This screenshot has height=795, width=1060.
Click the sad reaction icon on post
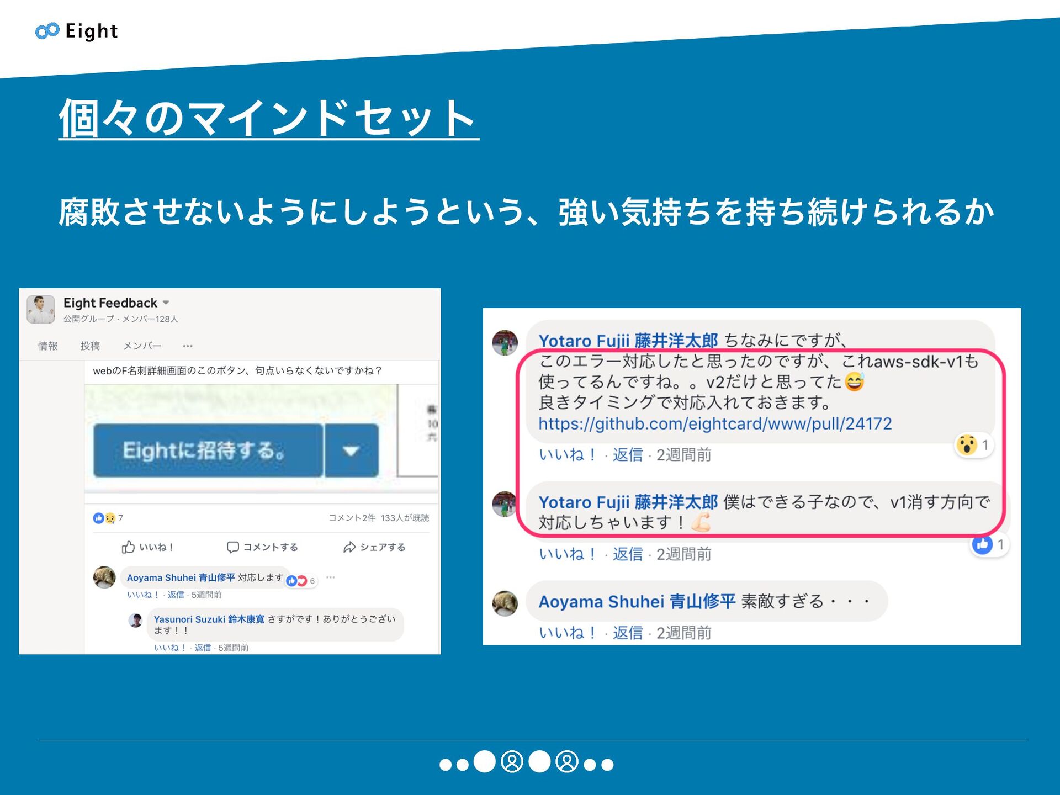point(110,518)
